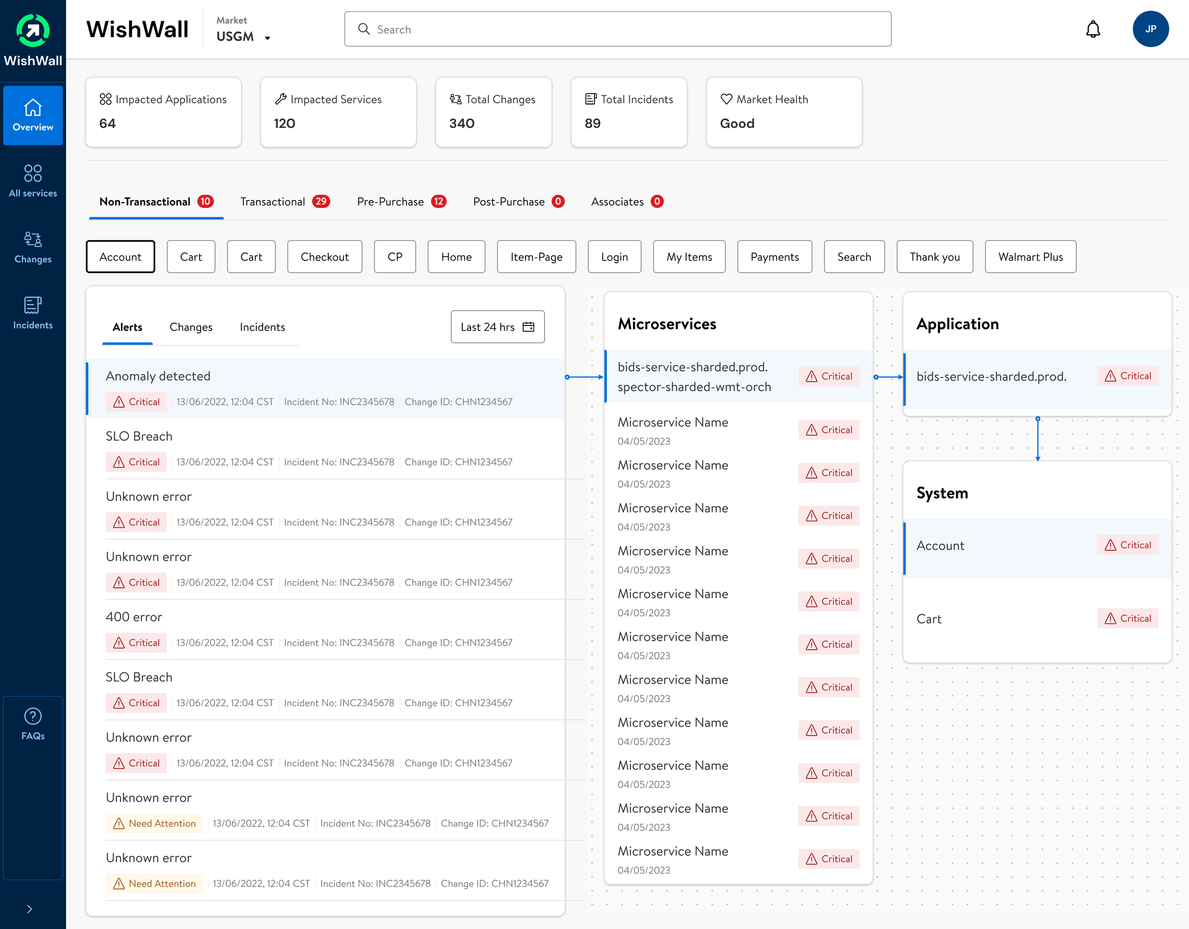Select the My Items filter chip
This screenshot has width=1189, height=929.
(x=689, y=257)
